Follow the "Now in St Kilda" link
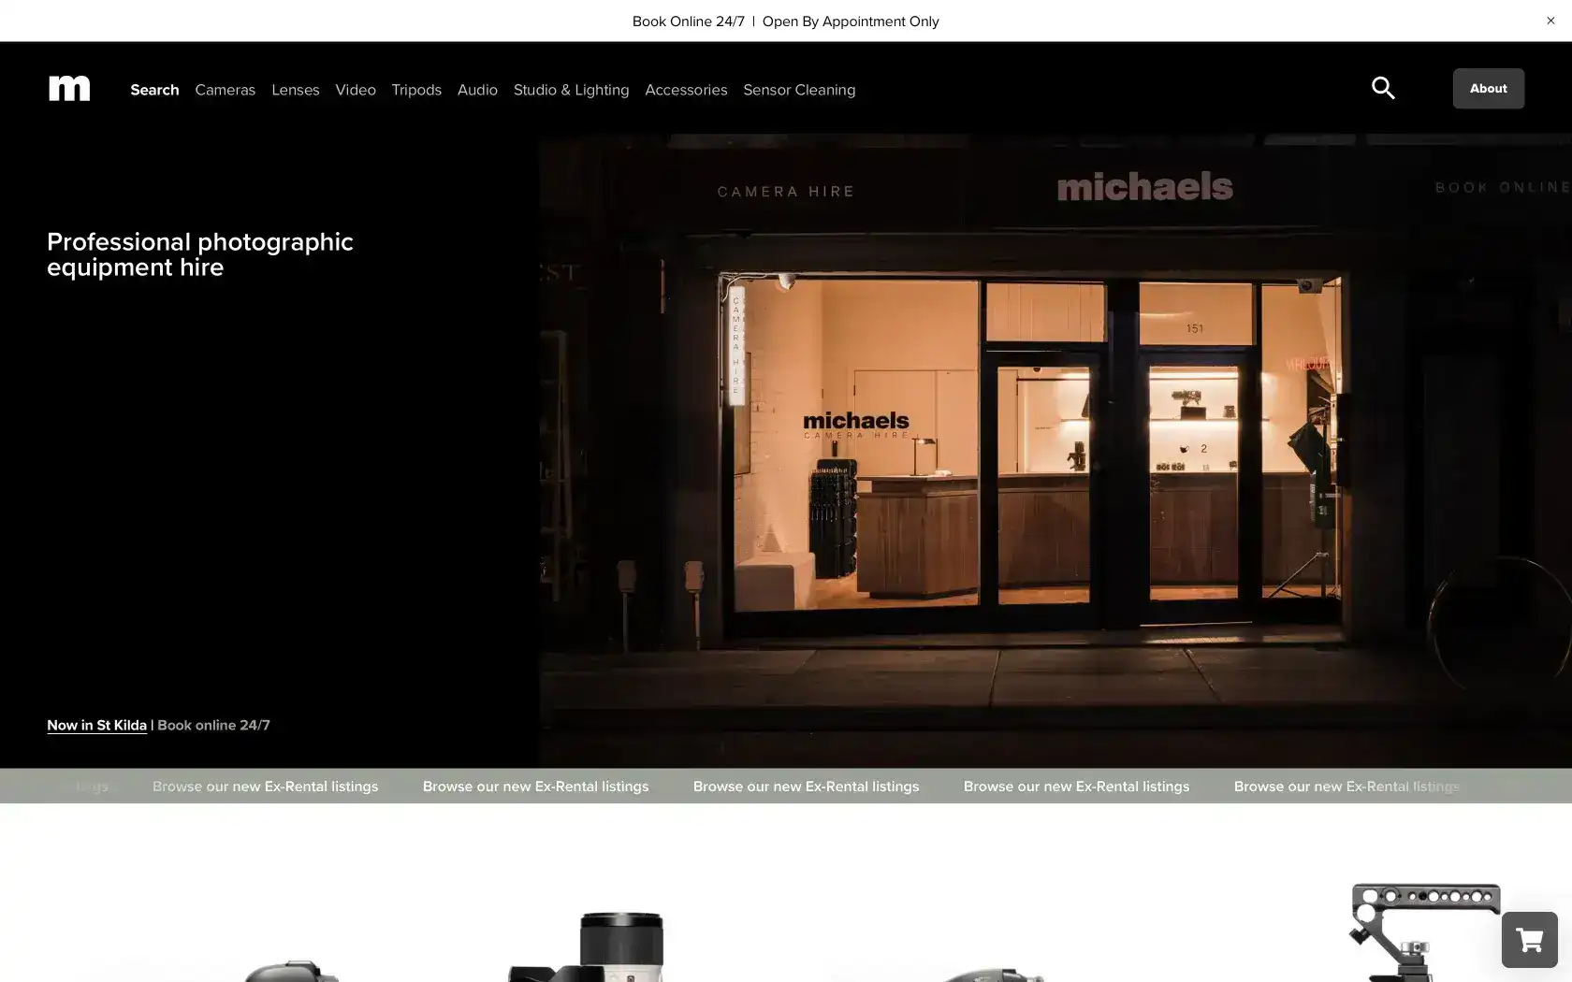The height and width of the screenshot is (982, 1572). click(x=96, y=725)
